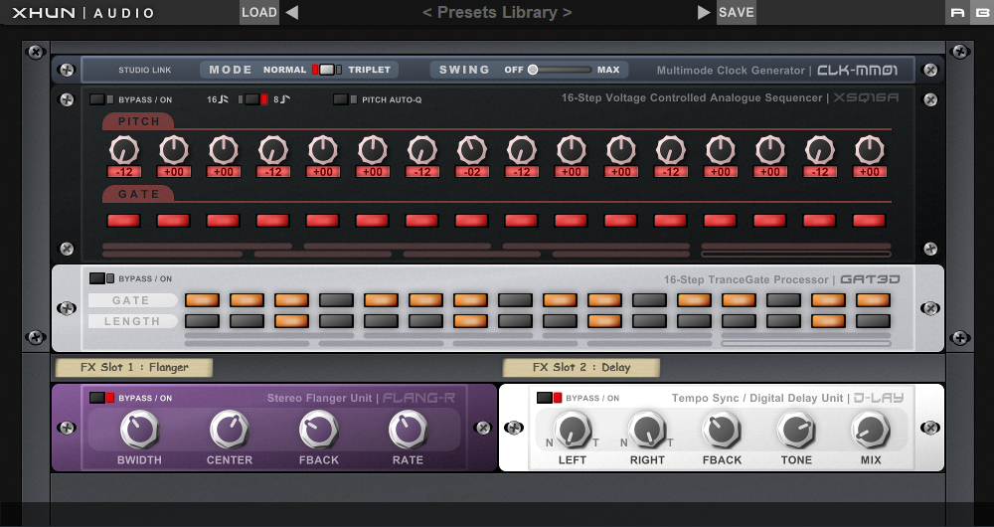Click the fourth pitch knob of the sequencer
This screenshot has height=527, width=994.
click(x=273, y=151)
